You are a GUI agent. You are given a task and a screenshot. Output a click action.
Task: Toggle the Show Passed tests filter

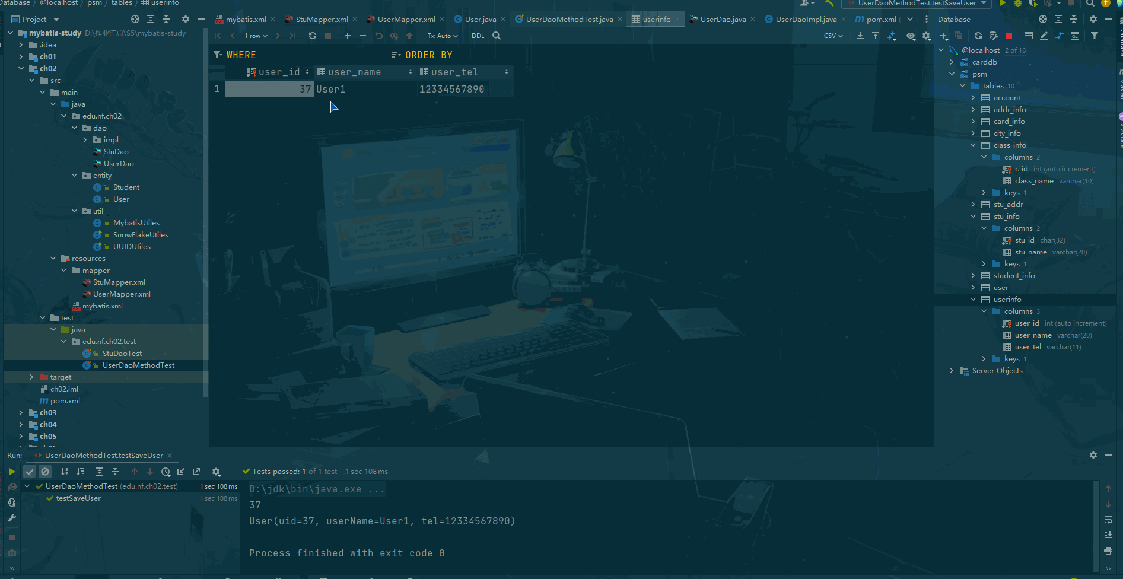[30, 472]
